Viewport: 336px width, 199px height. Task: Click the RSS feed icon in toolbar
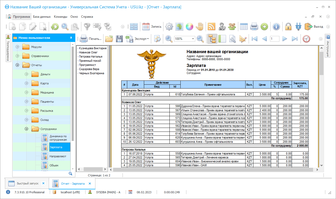coord(211,26)
